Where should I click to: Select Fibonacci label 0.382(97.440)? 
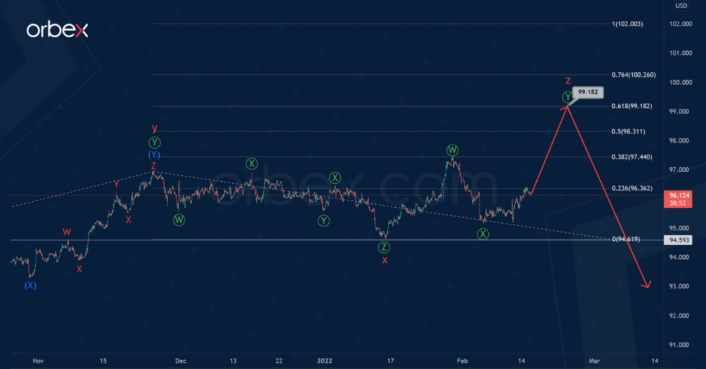coord(632,157)
